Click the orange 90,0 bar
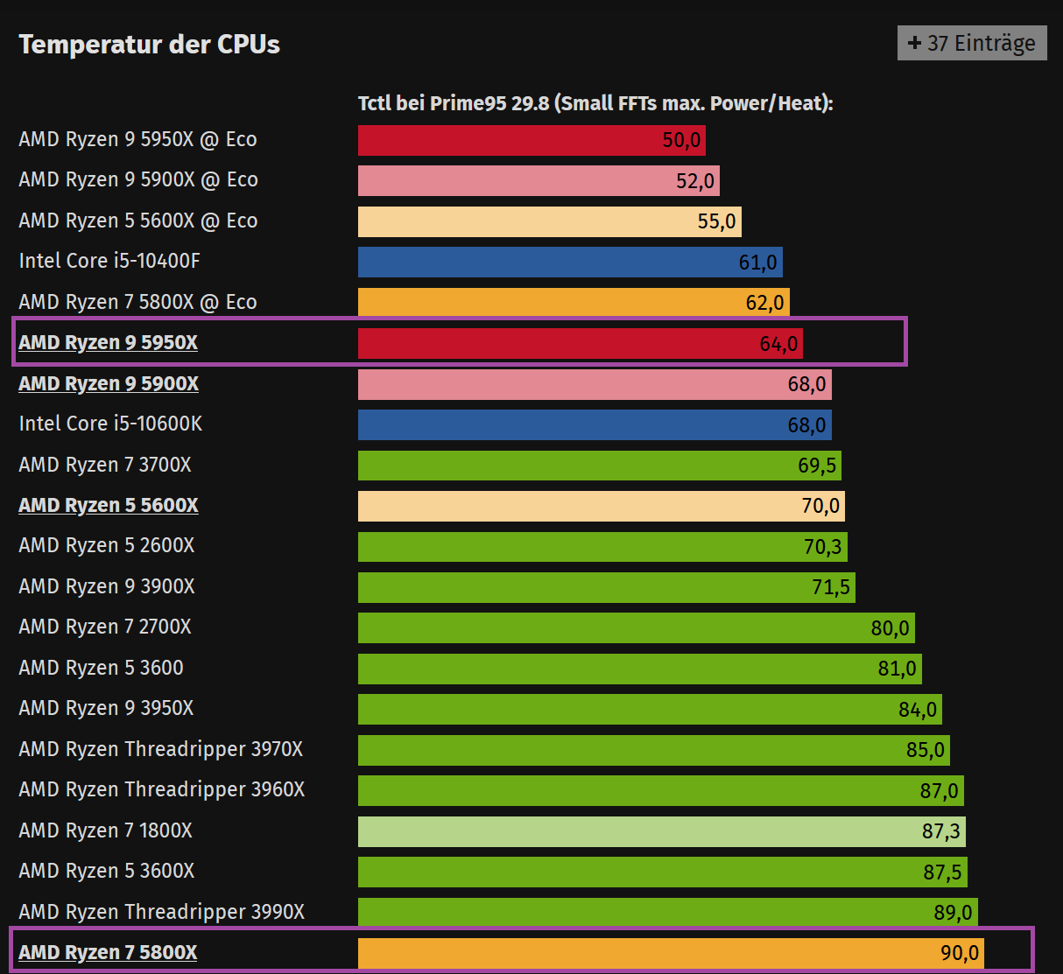This screenshot has height=974, width=1063. (x=672, y=954)
